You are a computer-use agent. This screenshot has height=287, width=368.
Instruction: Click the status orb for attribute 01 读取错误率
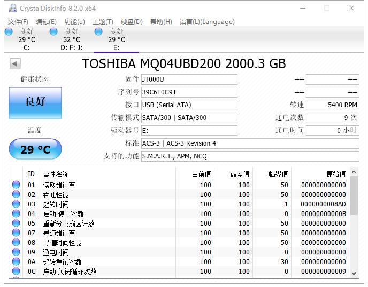point(16,185)
